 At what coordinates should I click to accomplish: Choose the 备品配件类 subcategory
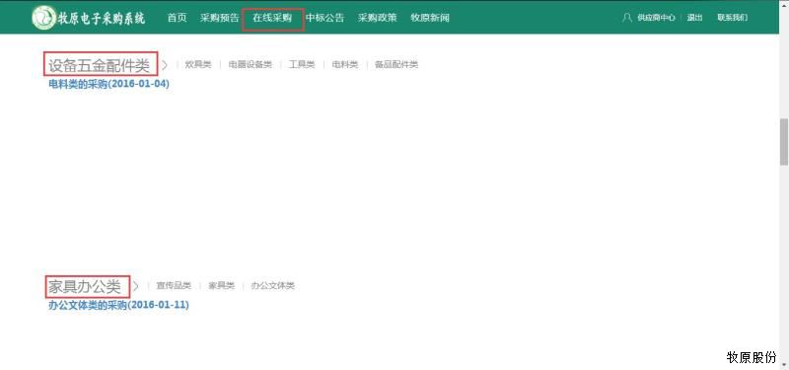tap(396, 64)
